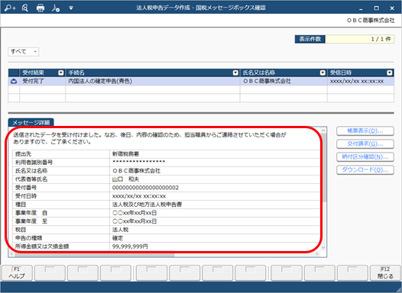This screenshot has height=293, width=402.
Task: Minimize the window from the title bar
Action: [361, 8]
